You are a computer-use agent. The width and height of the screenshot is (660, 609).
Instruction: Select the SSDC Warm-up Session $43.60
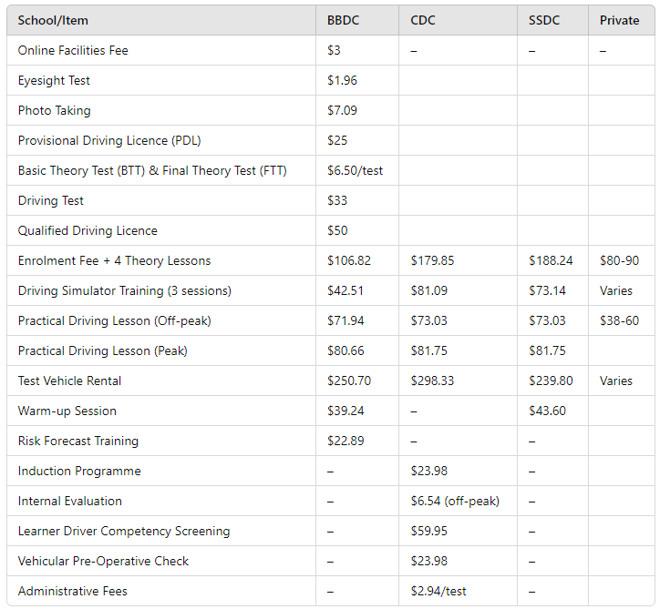pyautogui.click(x=547, y=411)
